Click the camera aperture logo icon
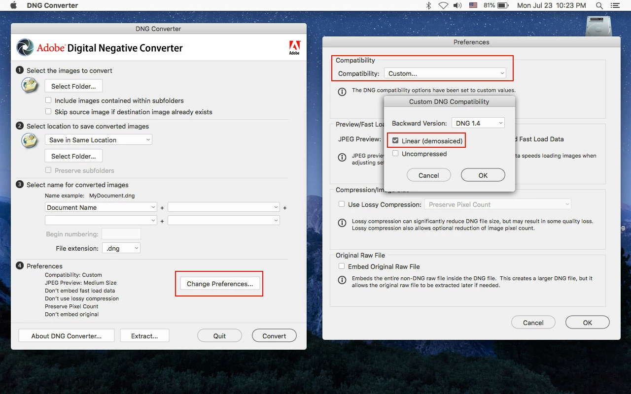Viewport: 631px width, 394px height. coord(25,47)
